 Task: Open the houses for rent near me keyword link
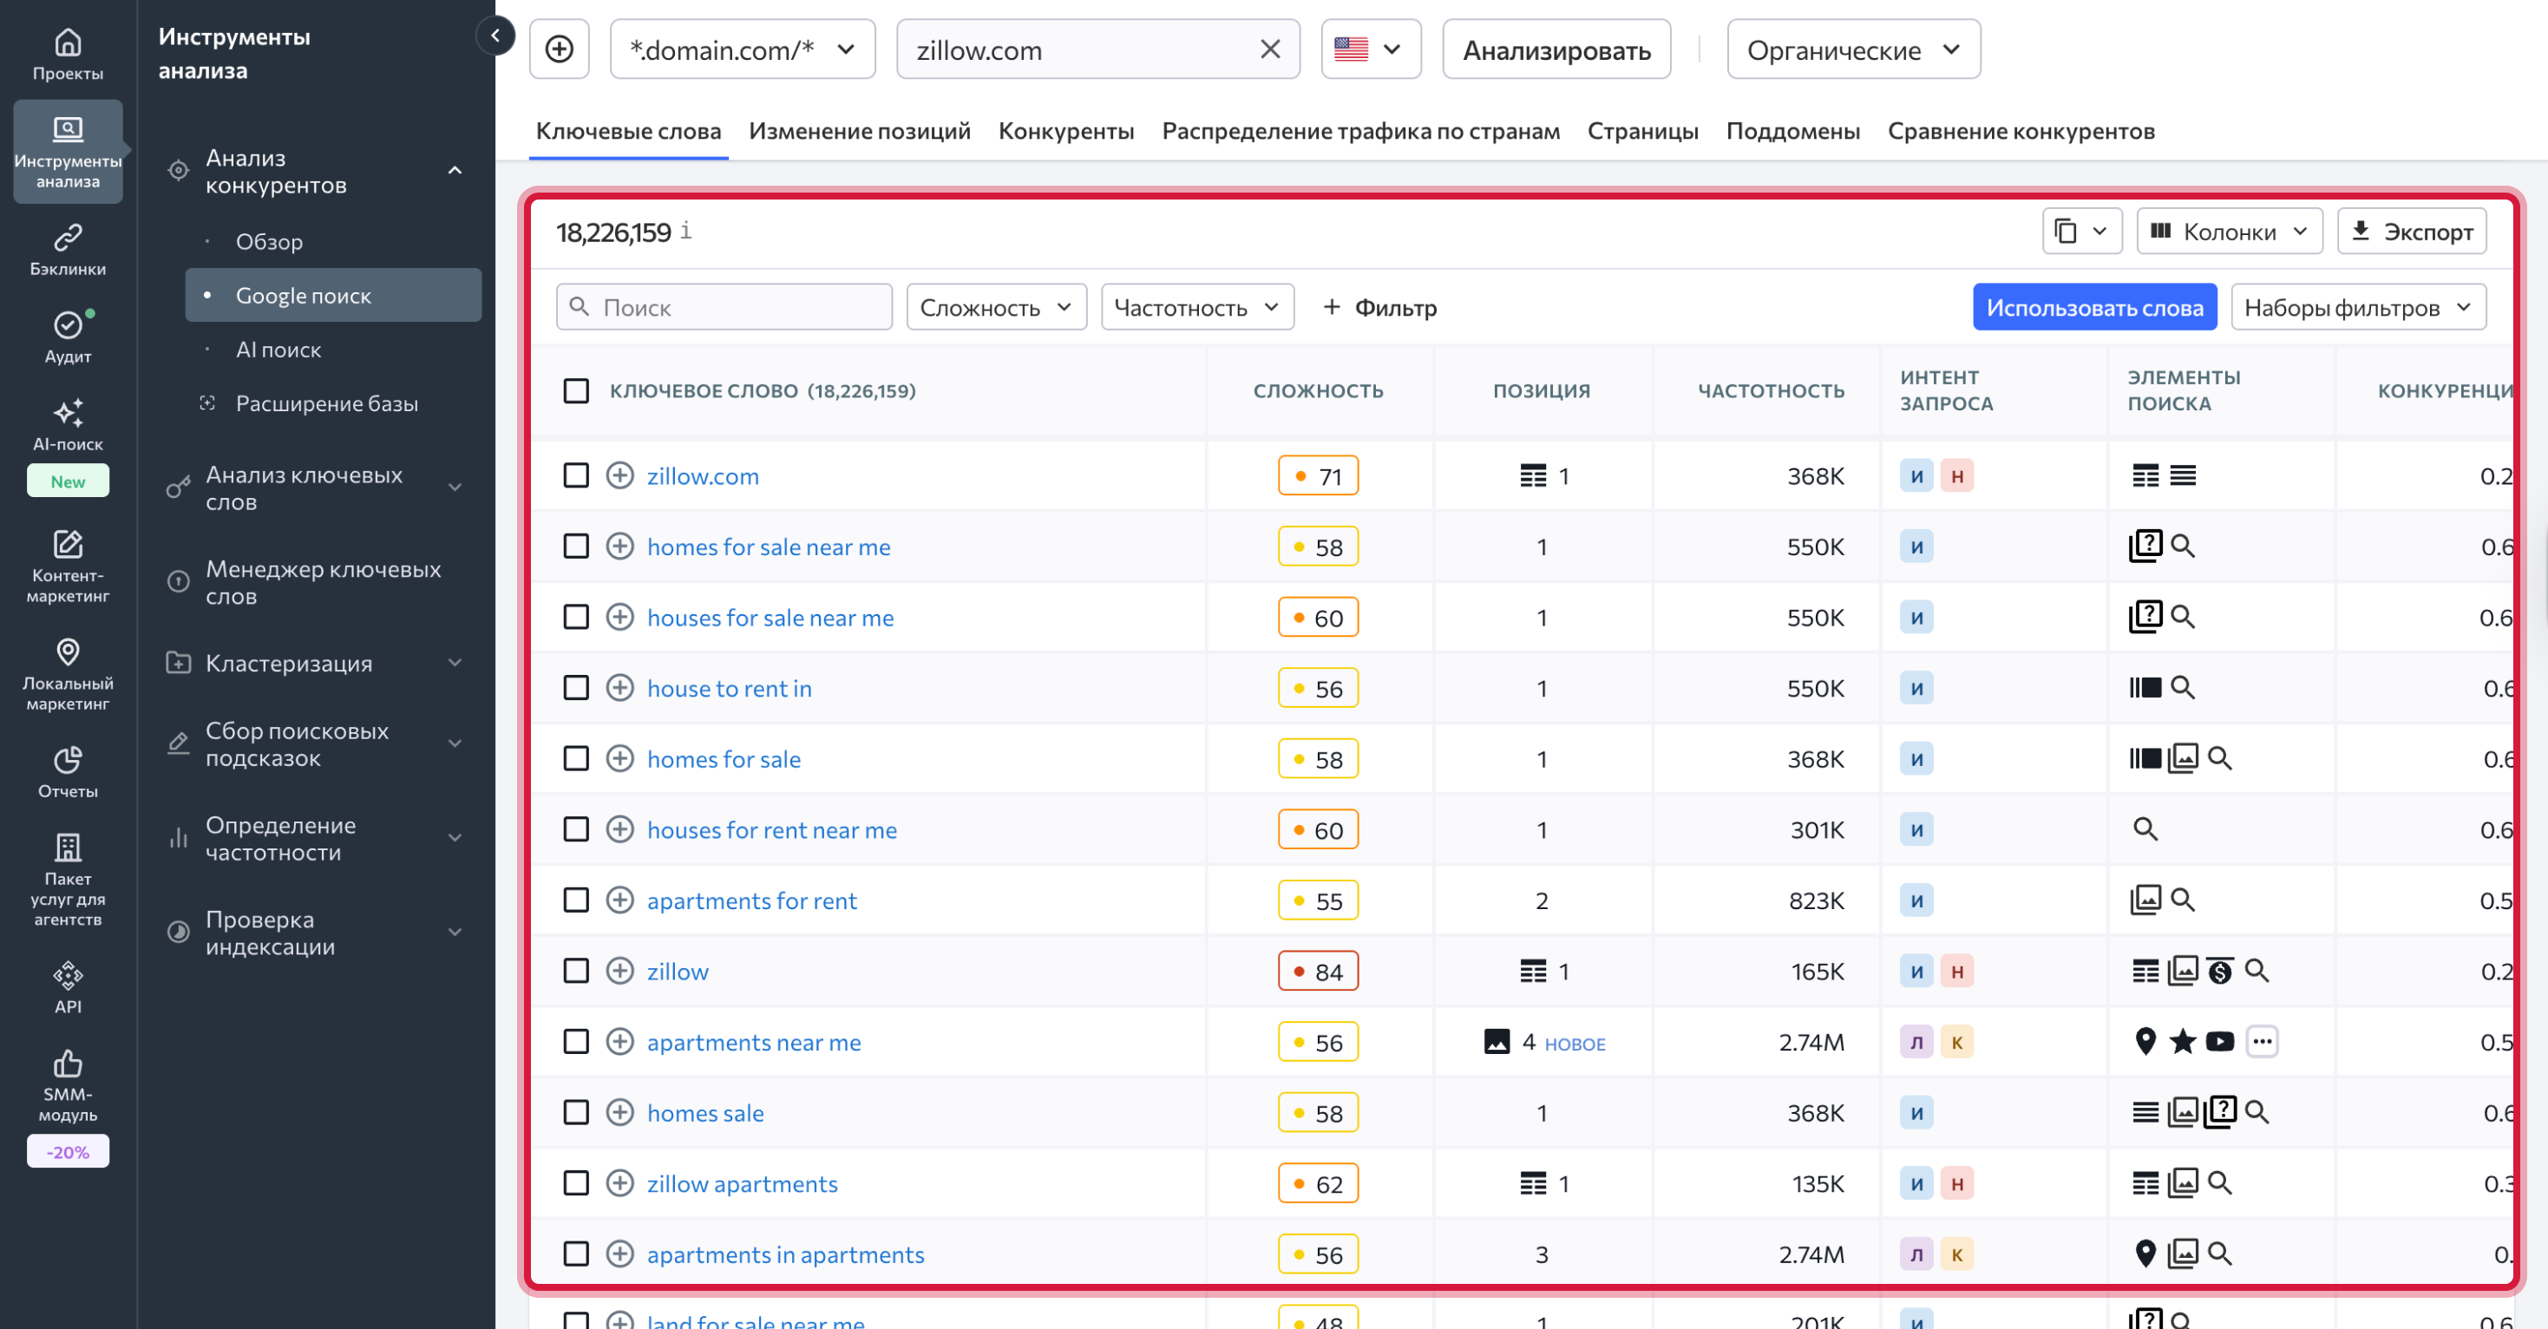coord(772,829)
